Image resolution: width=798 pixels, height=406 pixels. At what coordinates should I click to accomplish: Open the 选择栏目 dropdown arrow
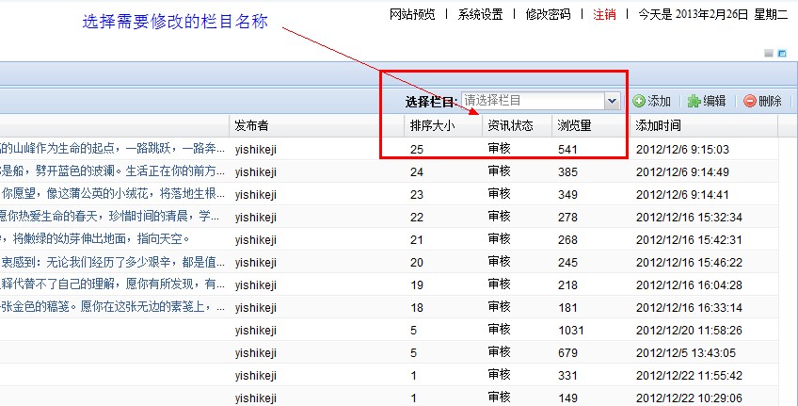tap(612, 101)
